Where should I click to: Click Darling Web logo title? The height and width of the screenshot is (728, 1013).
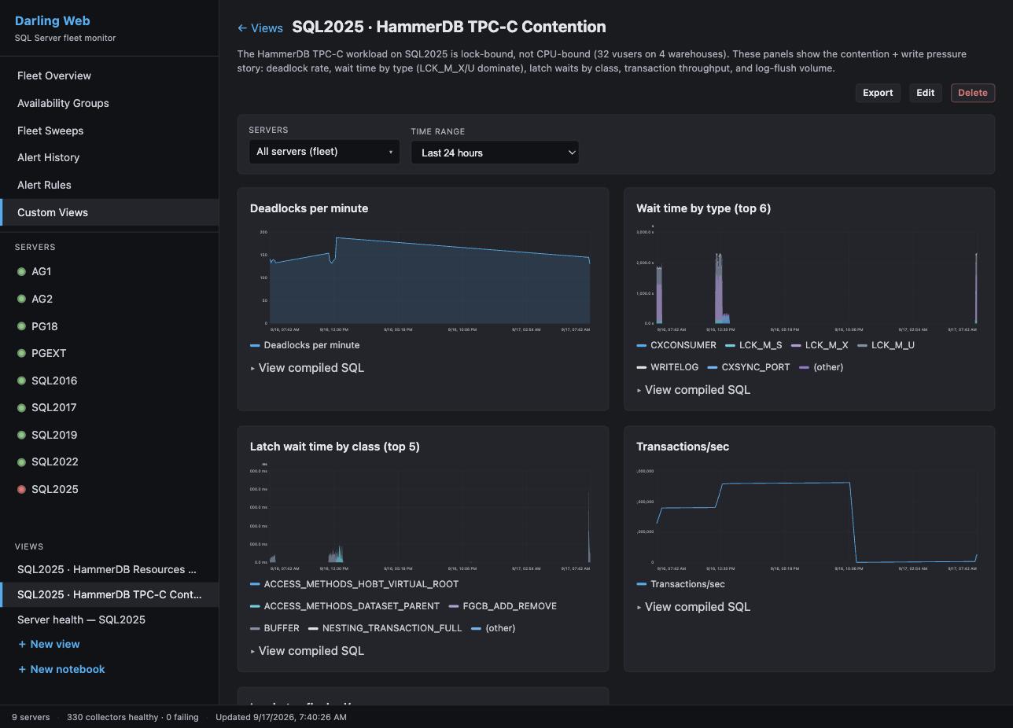tap(53, 21)
